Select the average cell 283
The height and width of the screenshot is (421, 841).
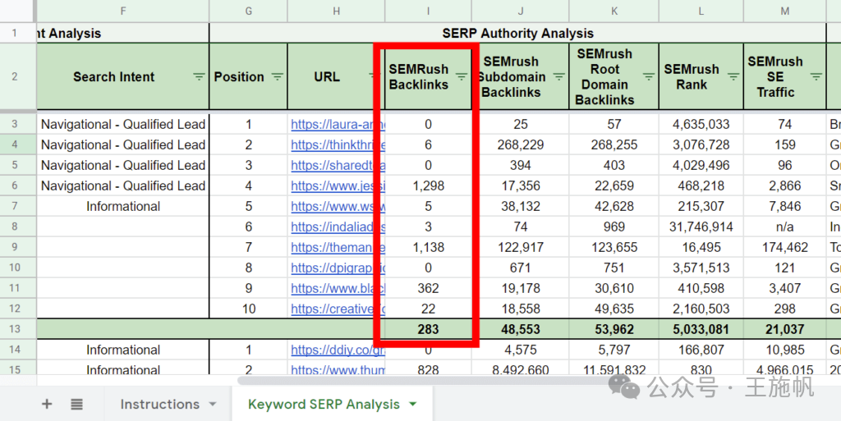428,329
